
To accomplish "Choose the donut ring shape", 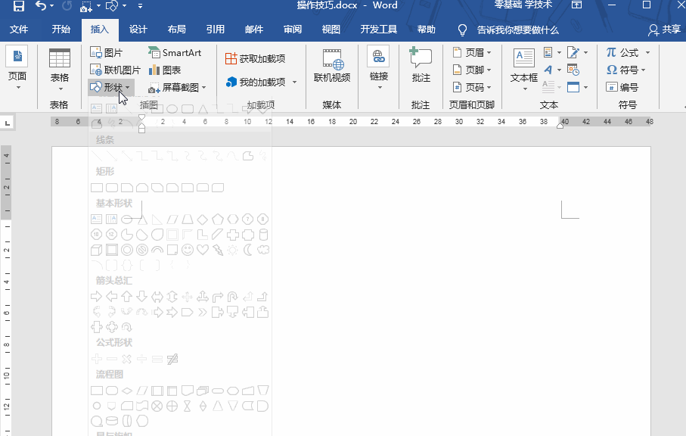I will pos(127,250).
